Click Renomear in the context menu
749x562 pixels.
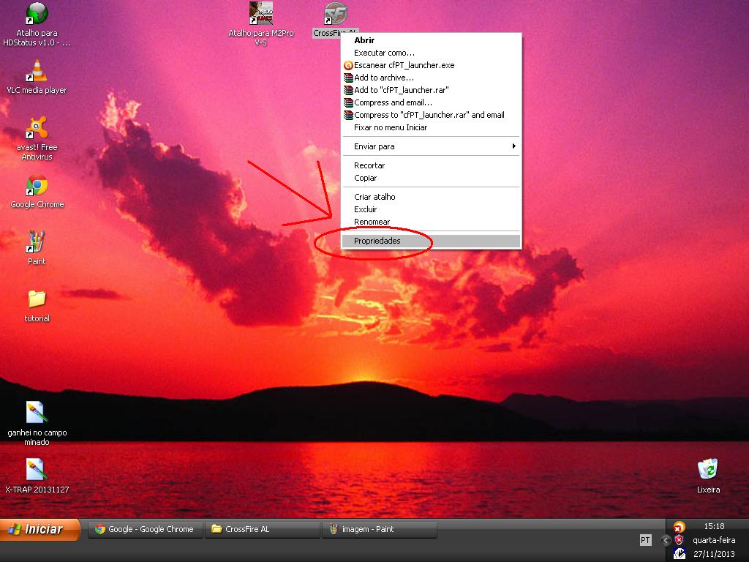point(372,222)
